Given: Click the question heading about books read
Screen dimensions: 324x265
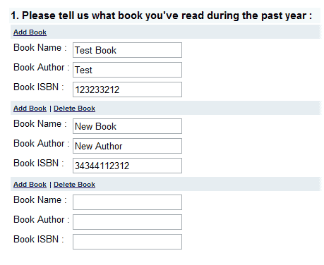Looking at the screenshot, I should tap(162, 16).
